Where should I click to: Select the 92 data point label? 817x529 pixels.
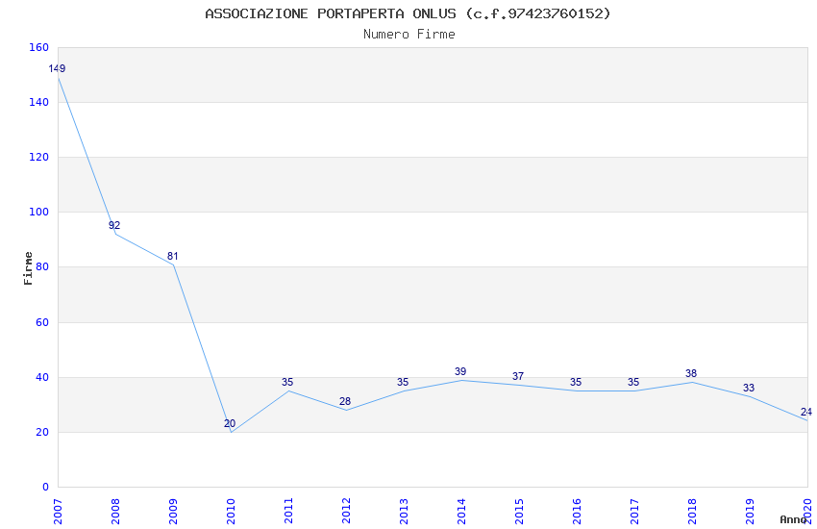(x=114, y=226)
